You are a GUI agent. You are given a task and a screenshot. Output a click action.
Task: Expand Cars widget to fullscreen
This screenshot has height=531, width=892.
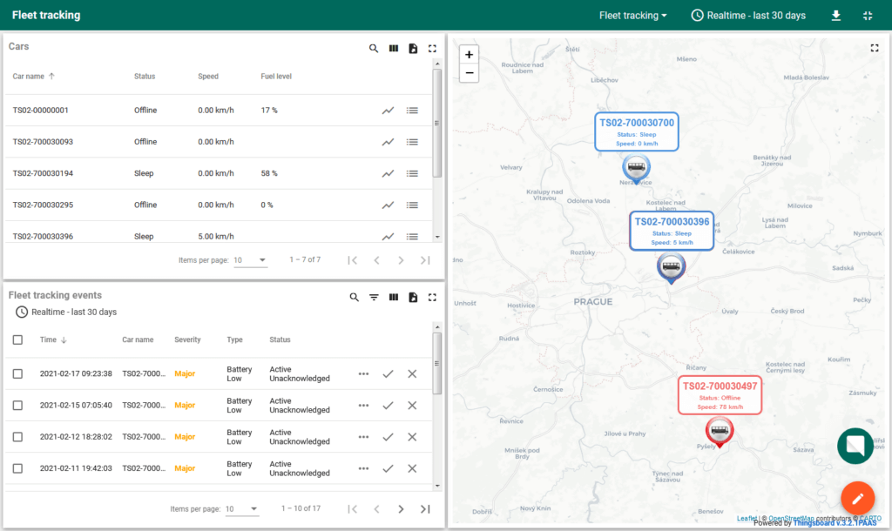432,49
